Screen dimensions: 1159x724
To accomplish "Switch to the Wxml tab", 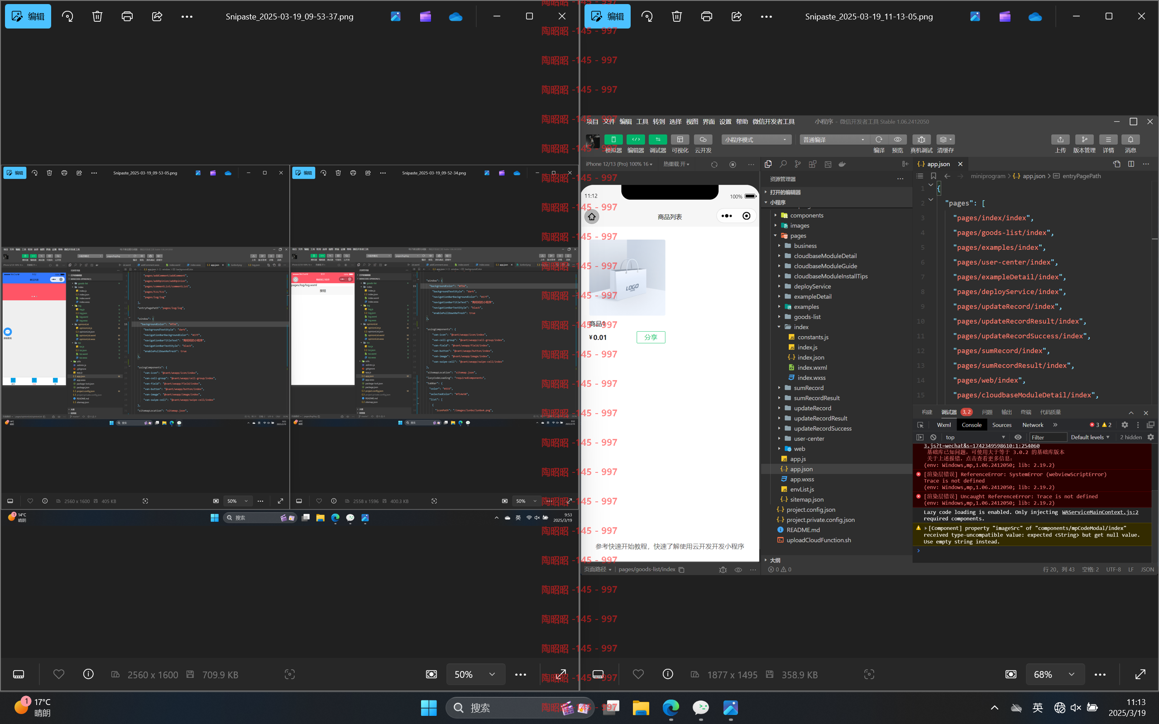I will point(943,425).
